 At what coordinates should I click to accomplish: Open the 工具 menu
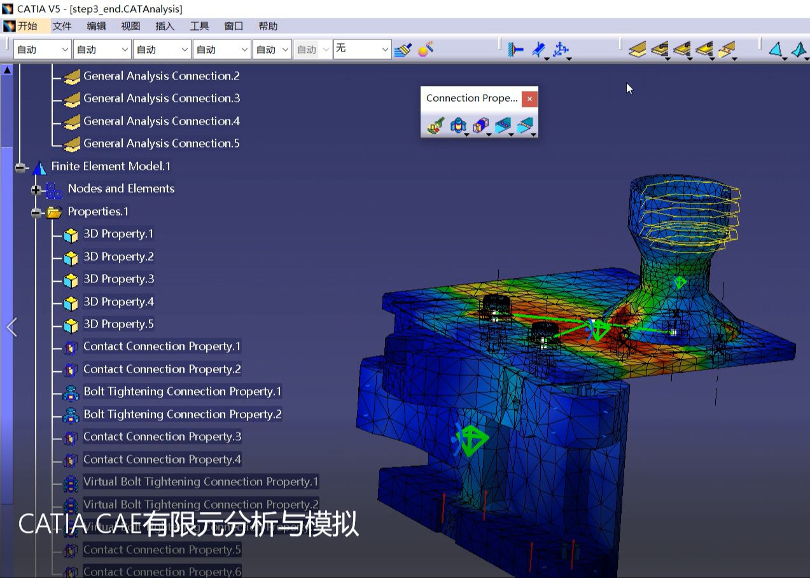(x=199, y=26)
